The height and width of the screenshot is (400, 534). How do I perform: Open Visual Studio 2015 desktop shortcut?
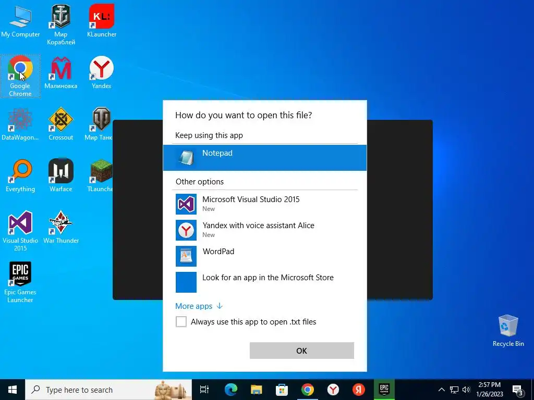point(20,231)
